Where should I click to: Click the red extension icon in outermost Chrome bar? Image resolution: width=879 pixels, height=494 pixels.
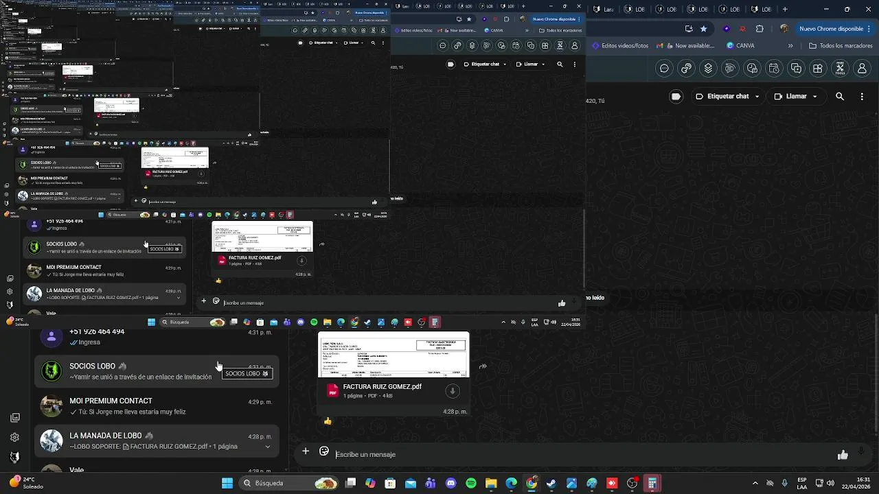[x=743, y=29]
